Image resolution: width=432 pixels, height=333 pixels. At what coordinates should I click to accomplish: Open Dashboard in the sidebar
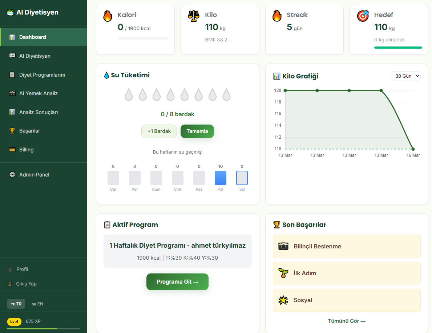[x=44, y=37]
